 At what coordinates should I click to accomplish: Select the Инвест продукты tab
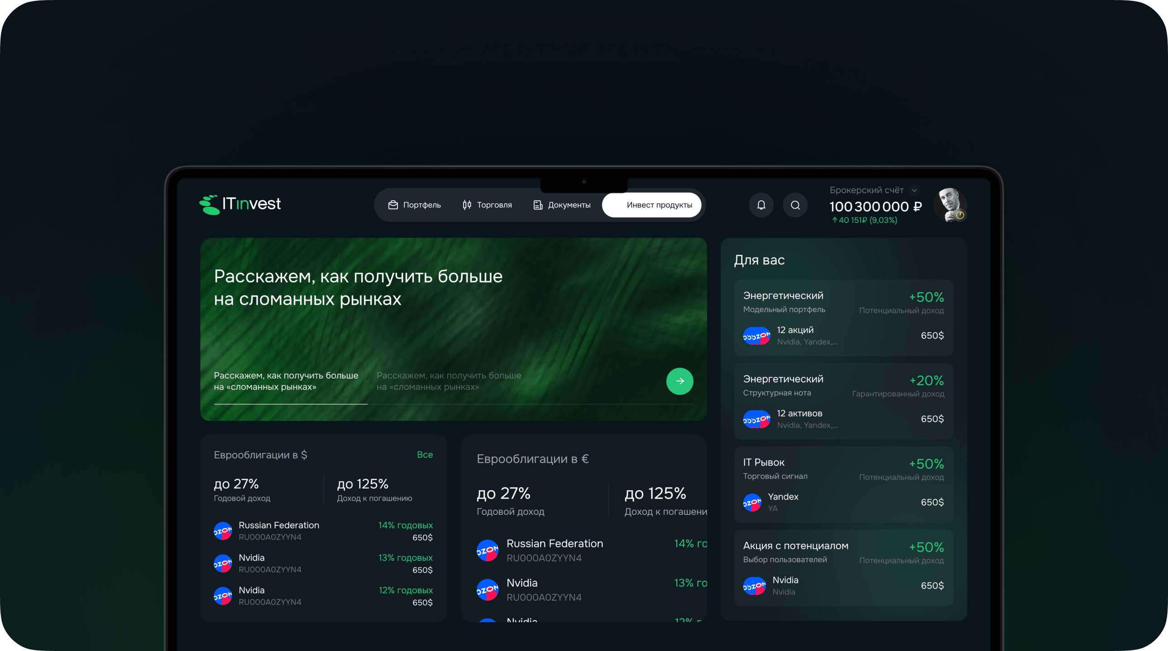651,205
